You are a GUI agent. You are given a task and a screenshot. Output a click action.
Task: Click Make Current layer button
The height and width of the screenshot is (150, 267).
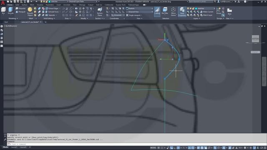pos(207,12)
